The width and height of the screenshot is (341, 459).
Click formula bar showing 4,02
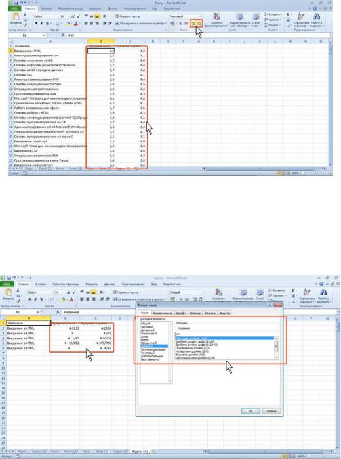197,35
